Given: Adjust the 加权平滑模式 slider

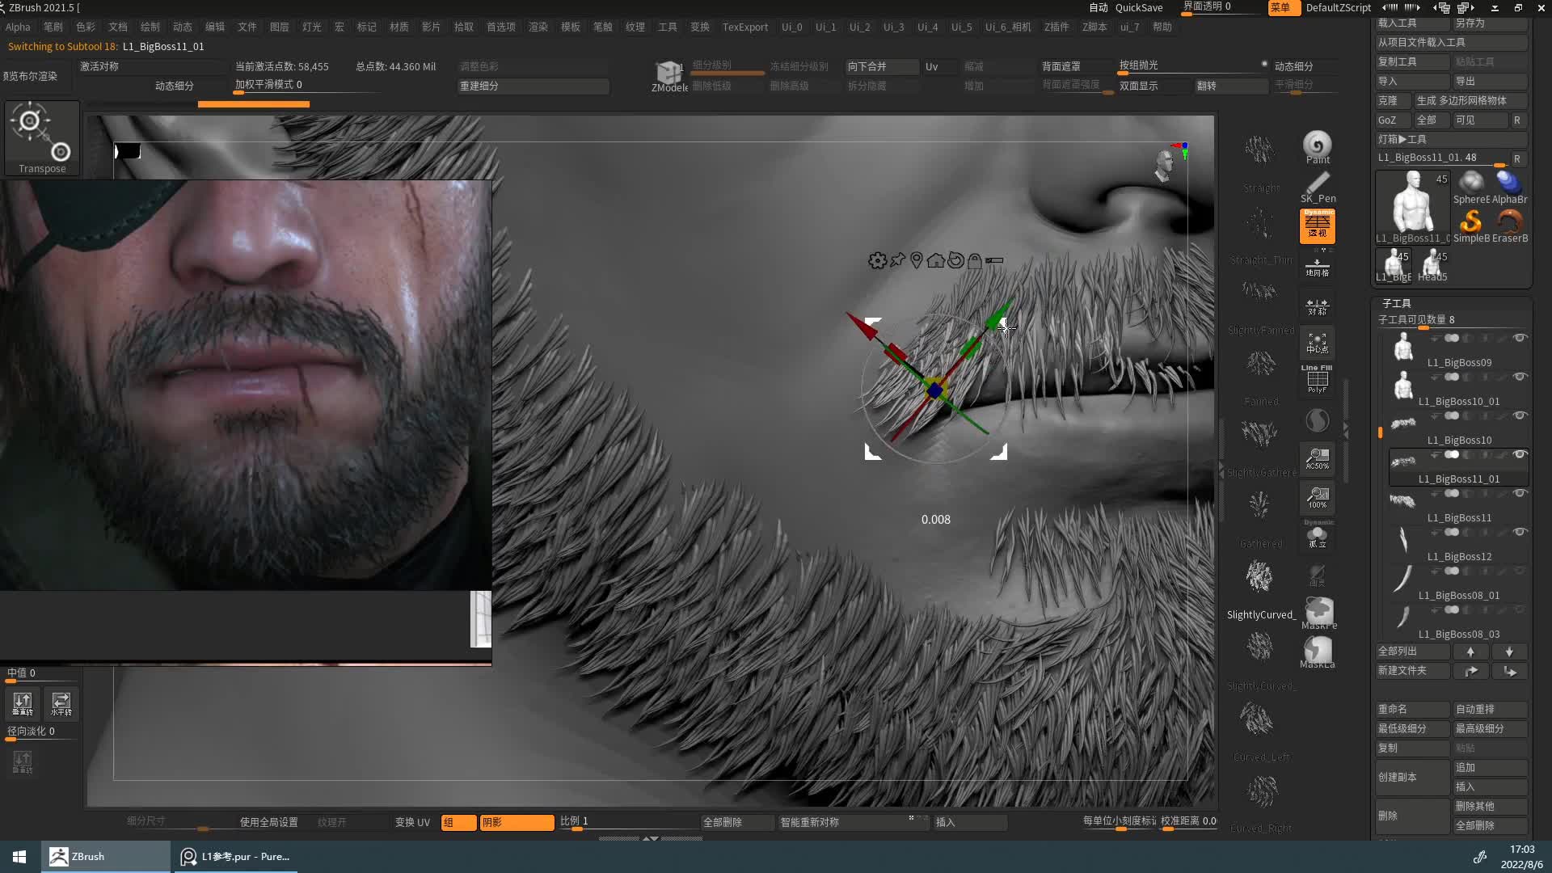Looking at the screenshot, I should click(306, 86).
